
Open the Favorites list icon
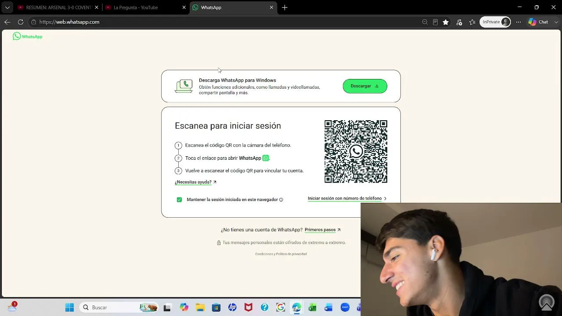pos(472,22)
